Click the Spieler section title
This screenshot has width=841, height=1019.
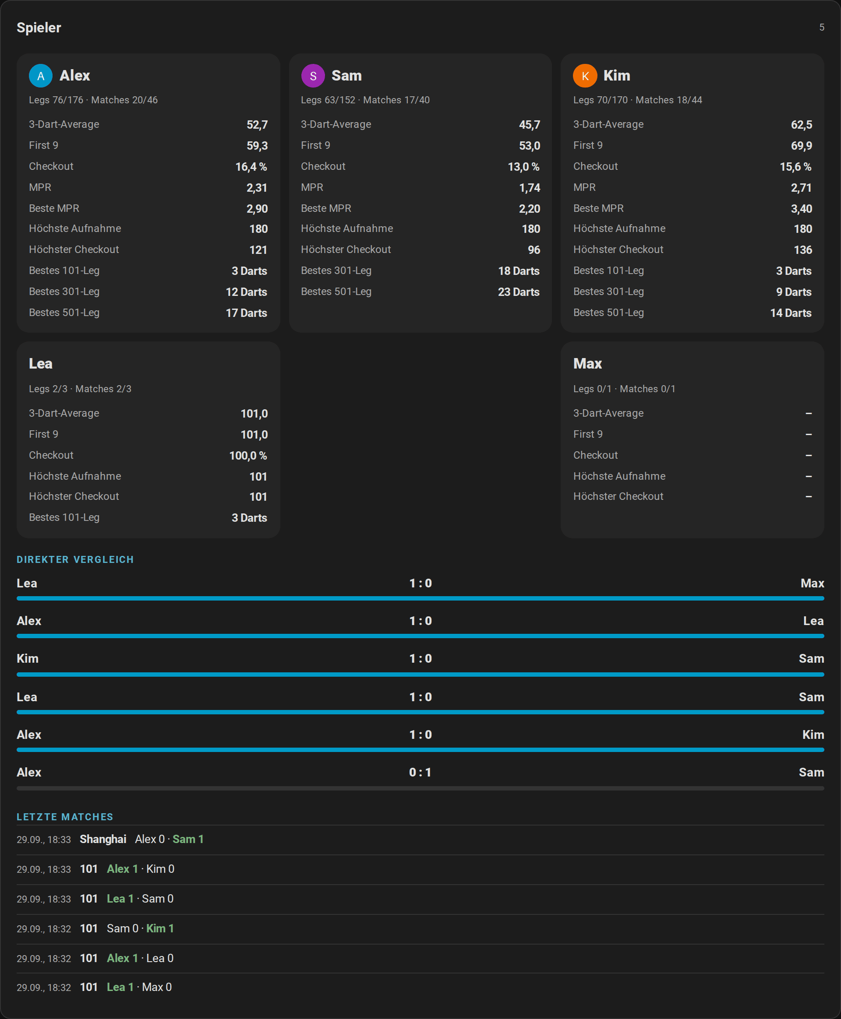[x=39, y=28]
